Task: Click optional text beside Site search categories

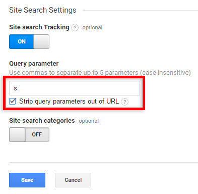Action: pyautogui.click(x=89, y=121)
